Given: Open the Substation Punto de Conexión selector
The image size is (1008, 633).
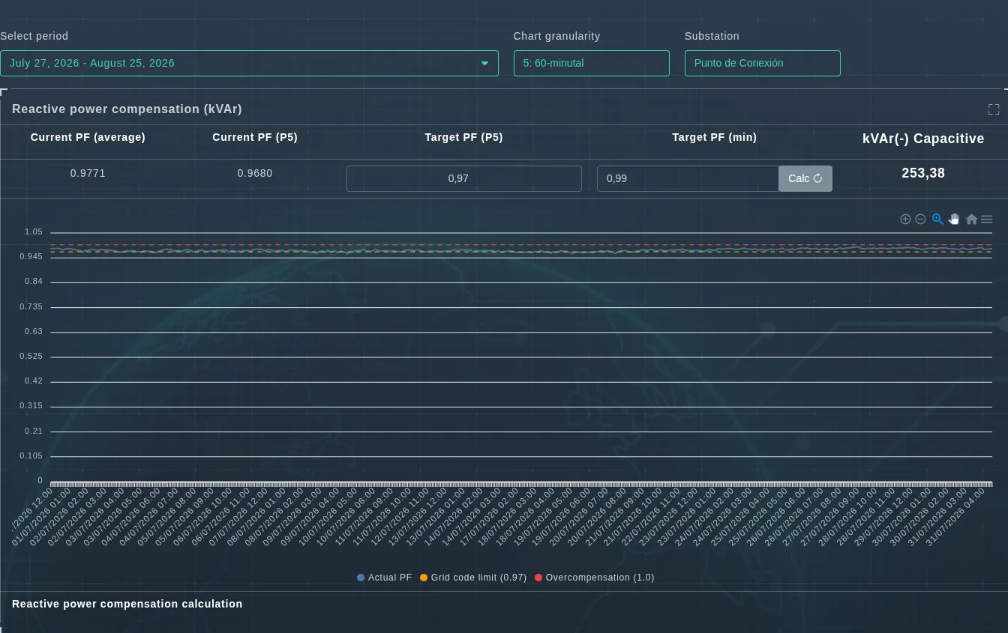Looking at the screenshot, I should click(x=762, y=63).
